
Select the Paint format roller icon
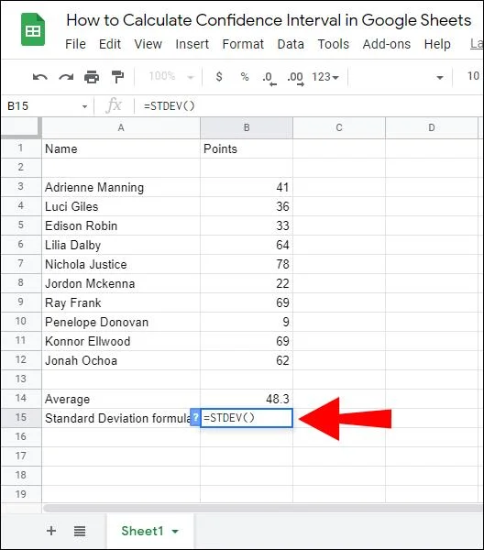coord(117,77)
